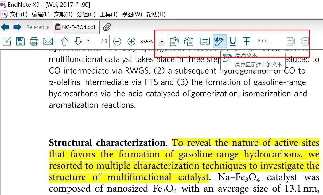
Task: Print the PDF document
Action: point(34,41)
